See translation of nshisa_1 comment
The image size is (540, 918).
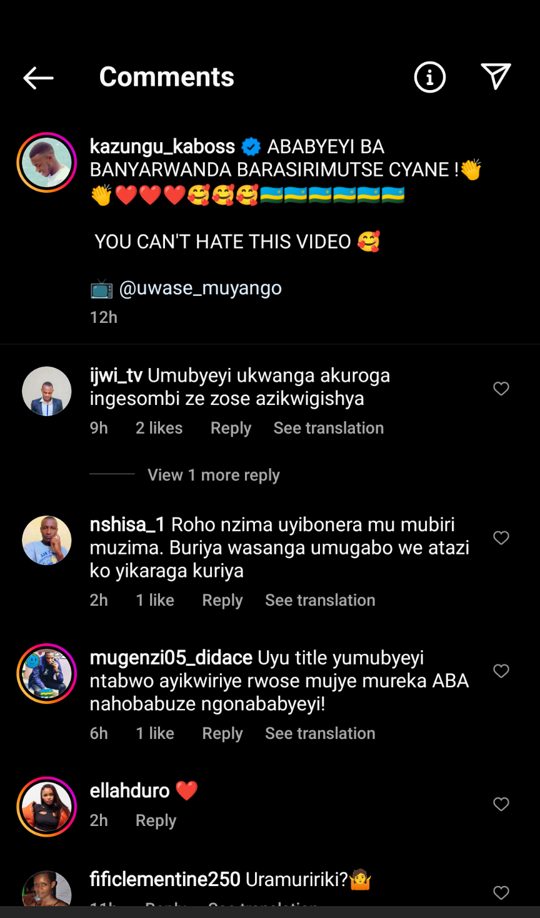(x=320, y=600)
